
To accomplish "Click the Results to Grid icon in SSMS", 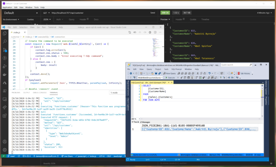I will [212, 78].
